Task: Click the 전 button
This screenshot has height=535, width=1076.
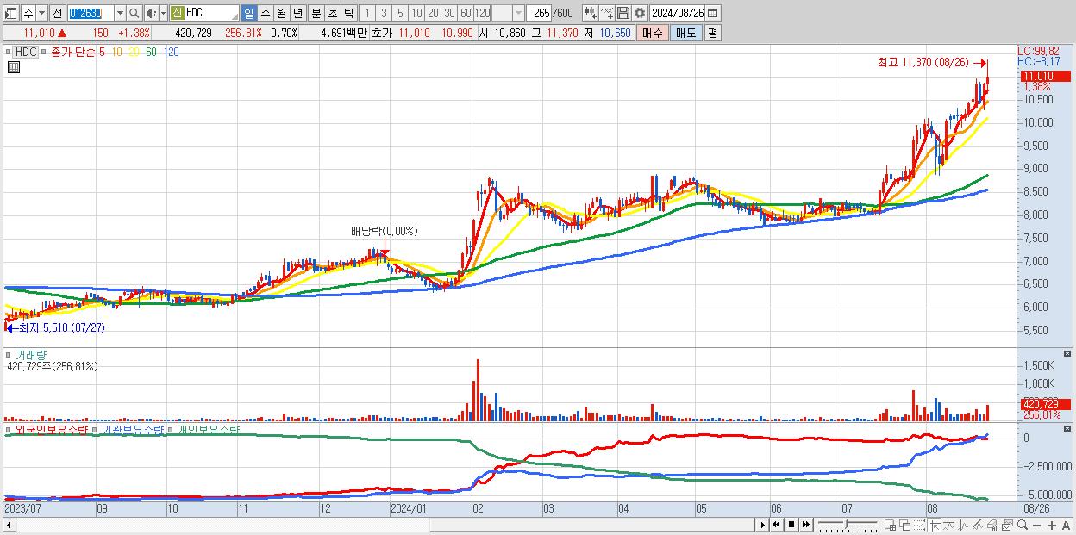Action: tap(57, 13)
